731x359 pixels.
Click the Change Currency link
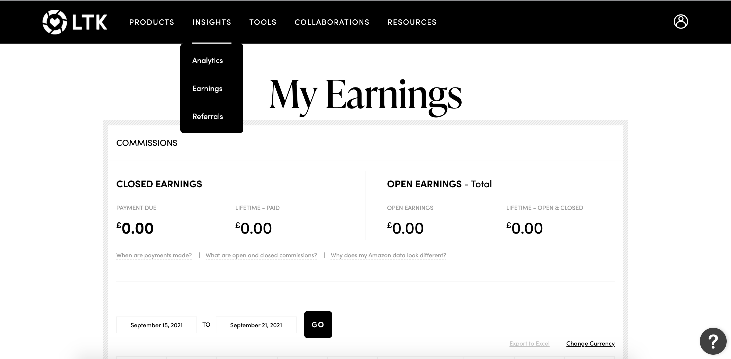(590, 343)
